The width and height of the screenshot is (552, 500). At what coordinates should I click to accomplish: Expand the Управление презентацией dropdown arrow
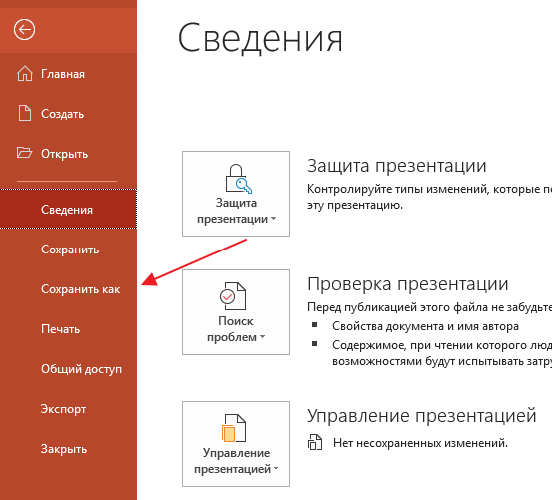pos(276,469)
